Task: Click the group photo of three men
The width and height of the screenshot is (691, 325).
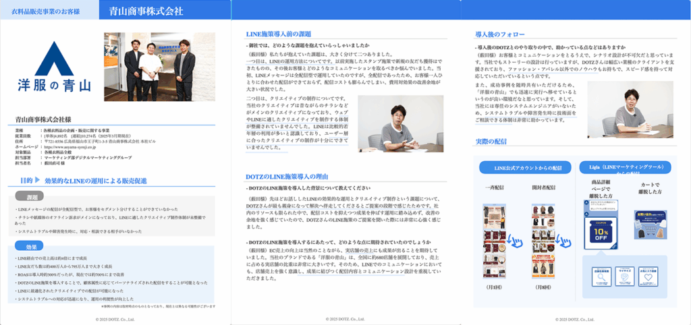Action: [x=160, y=66]
